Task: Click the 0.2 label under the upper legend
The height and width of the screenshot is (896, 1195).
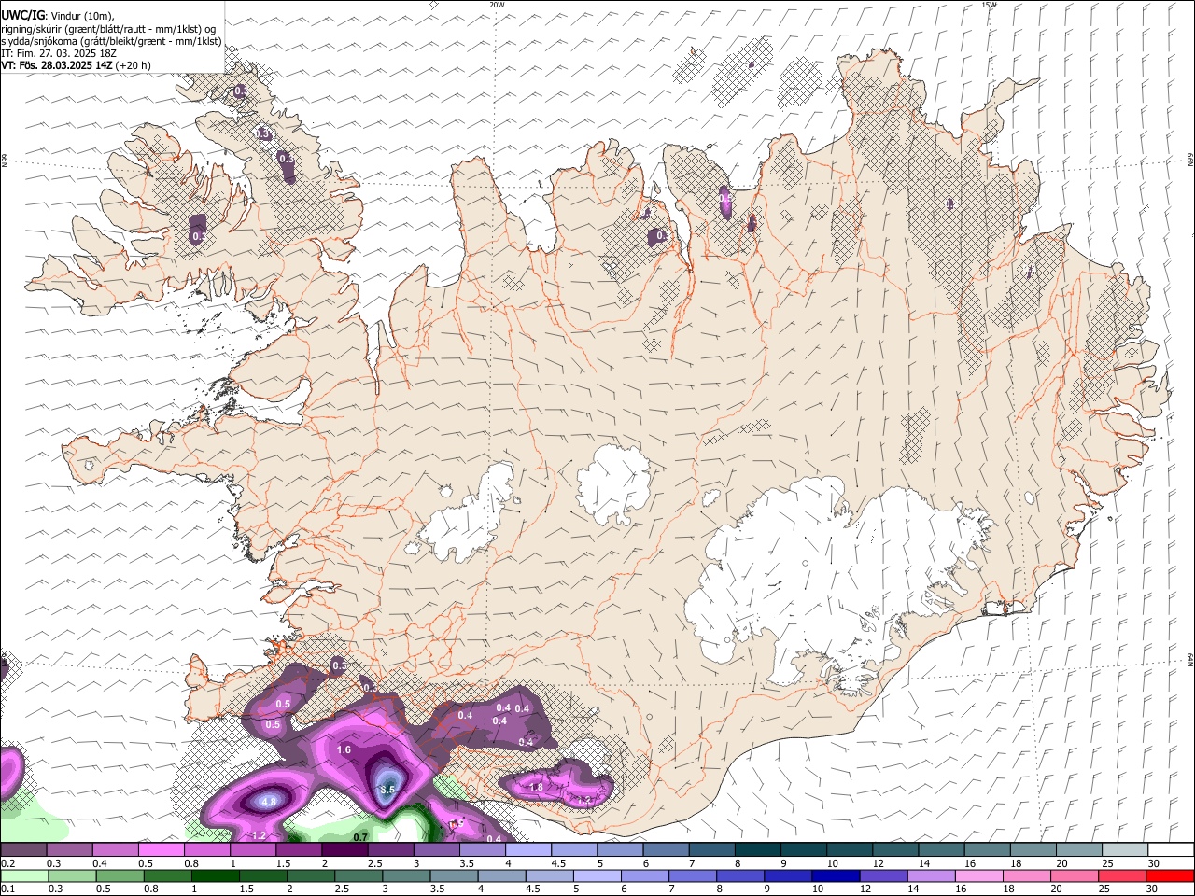Action: [x=7, y=863]
